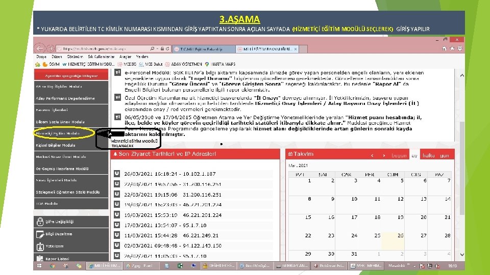Click the announcement icon beside 06/05/2010 notice
Viewport: 490px width, 275px height.
point(117,117)
